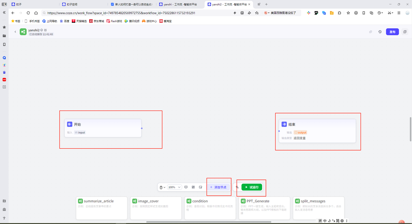This screenshot has width=412, height=224.
Task: Click the auto-layout grid icon in toolbar
Action: pyautogui.click(x=193, y=187)
